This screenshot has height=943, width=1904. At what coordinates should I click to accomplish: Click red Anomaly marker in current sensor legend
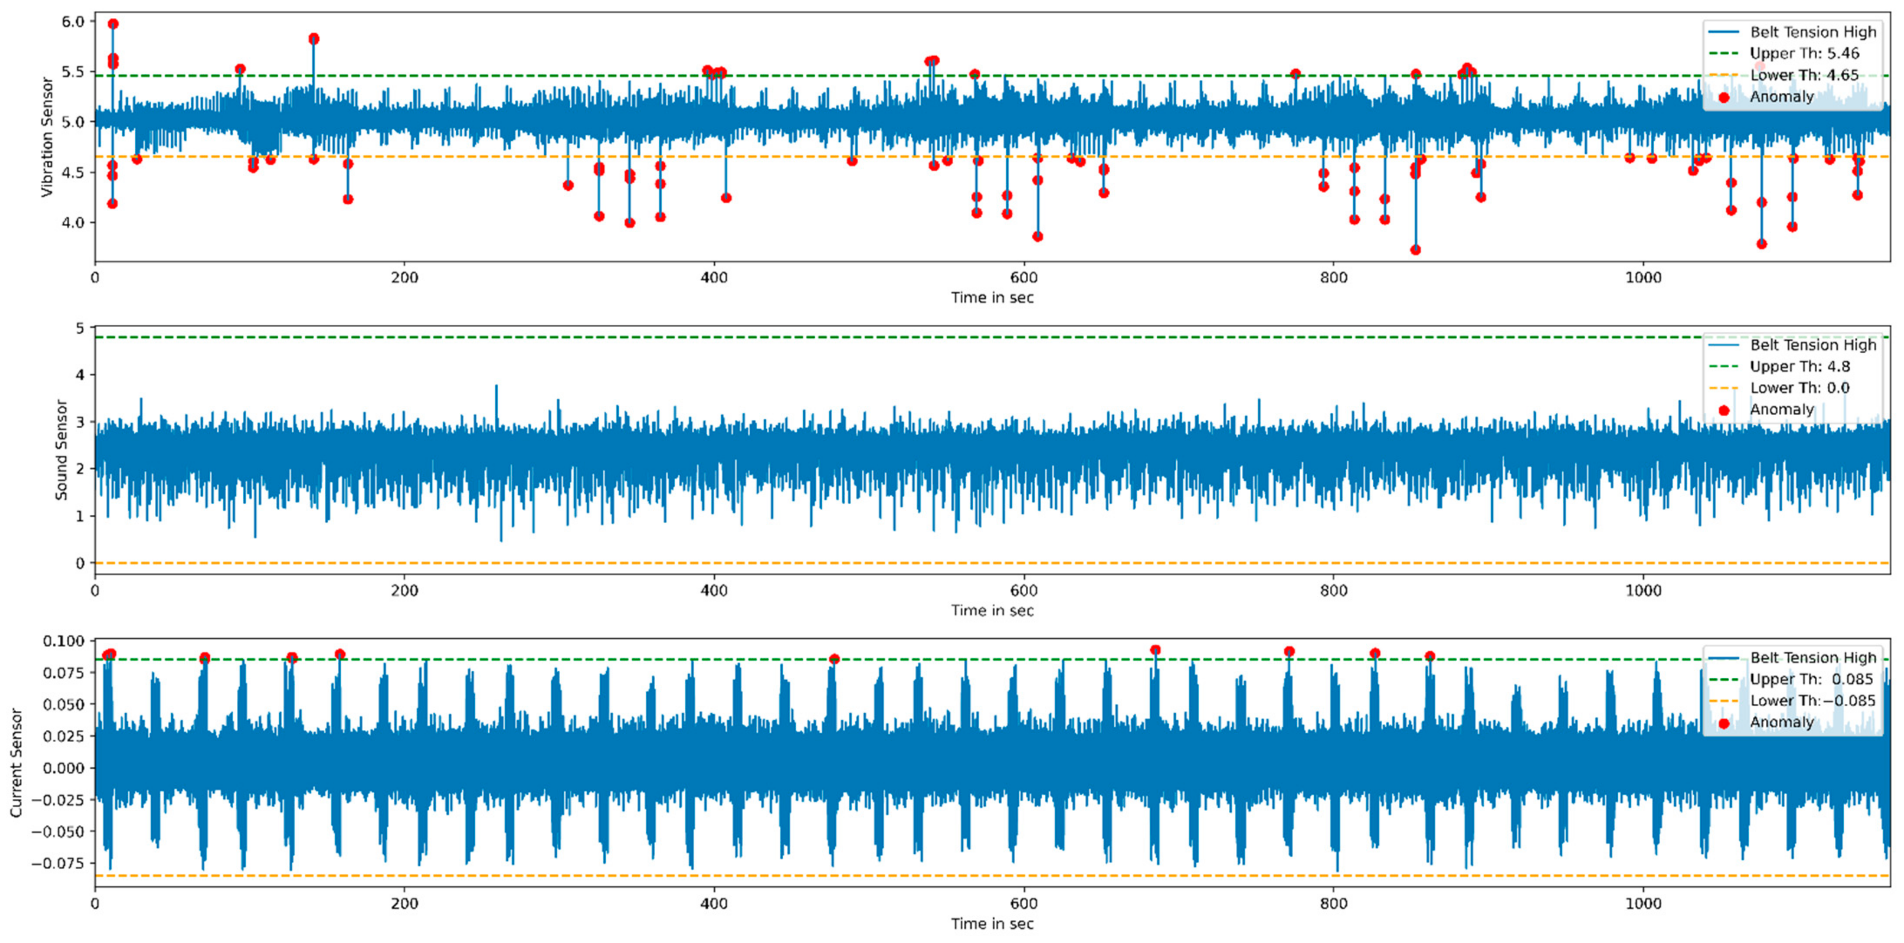(1724, 723)
